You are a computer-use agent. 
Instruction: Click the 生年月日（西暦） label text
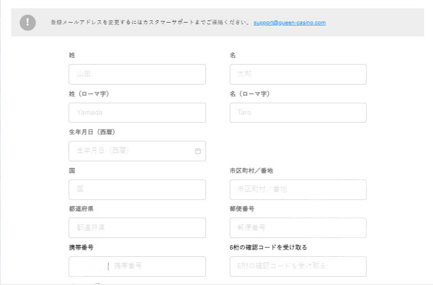(92, 132)
